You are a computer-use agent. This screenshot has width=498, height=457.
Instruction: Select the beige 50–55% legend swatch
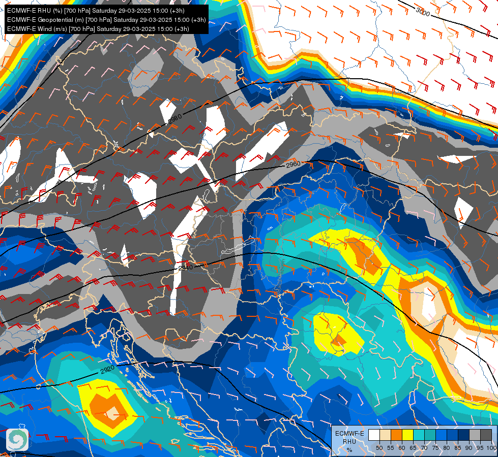385,435
